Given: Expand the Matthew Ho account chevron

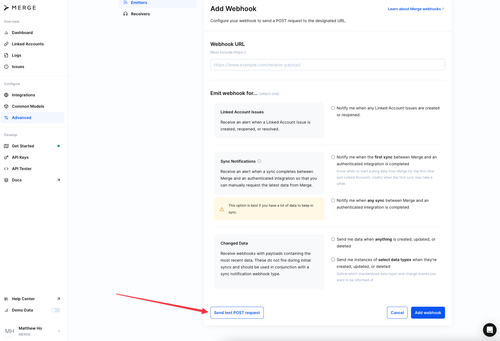Looking at the screenshot, I should tap(59, 331).
